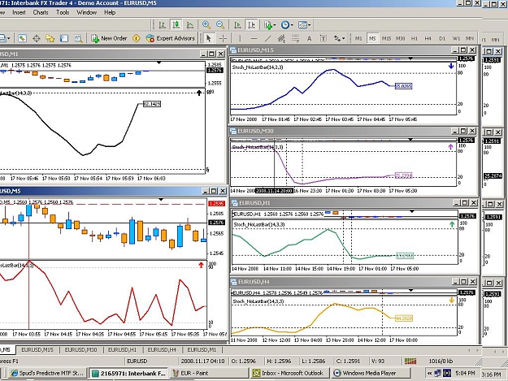This screenshot has width=508, height=381.
Task: Open Spud's Predictive MTF taskbar window
Action: coord(48,373)
